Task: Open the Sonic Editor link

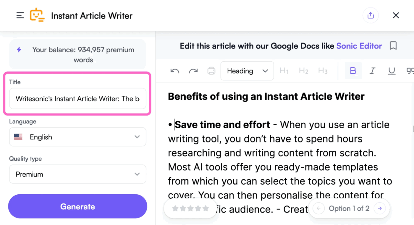Action: pyautogui.click(x=359, y=46)
